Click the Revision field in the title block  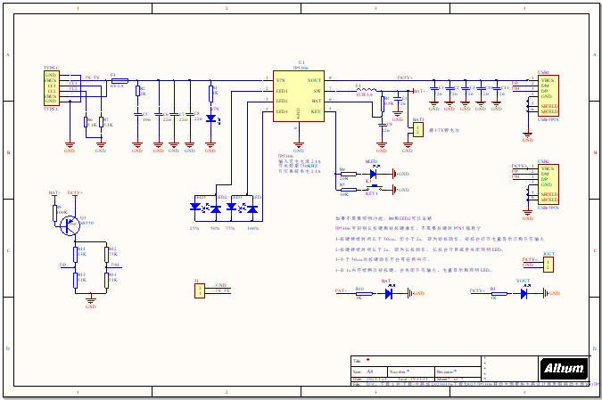(x=458, y=371)
